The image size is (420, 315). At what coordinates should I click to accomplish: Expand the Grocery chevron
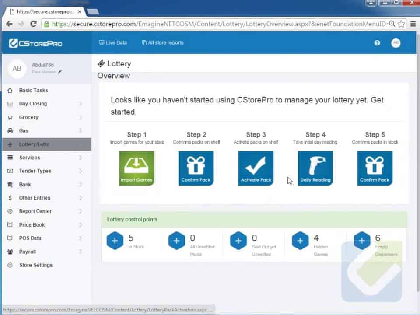pos(80,117)
